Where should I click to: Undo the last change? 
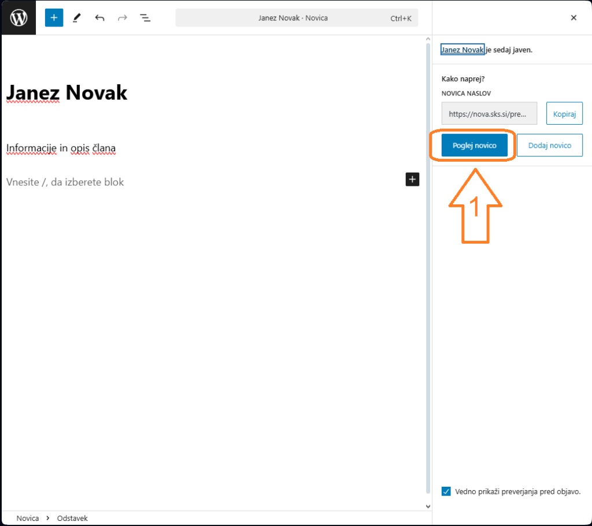(x=99, y=18)
